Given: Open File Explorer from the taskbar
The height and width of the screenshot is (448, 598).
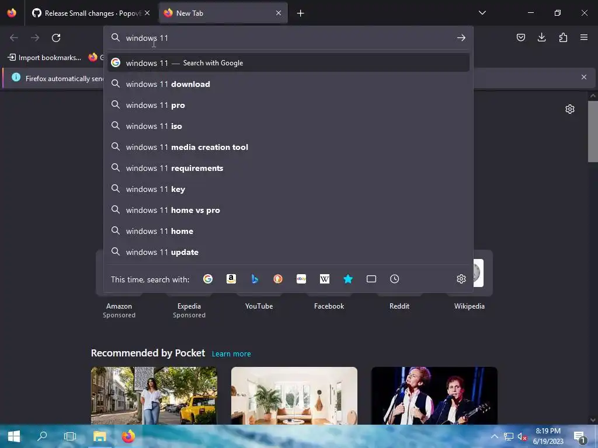Looking at the screenshot, I should click(100, 436).
